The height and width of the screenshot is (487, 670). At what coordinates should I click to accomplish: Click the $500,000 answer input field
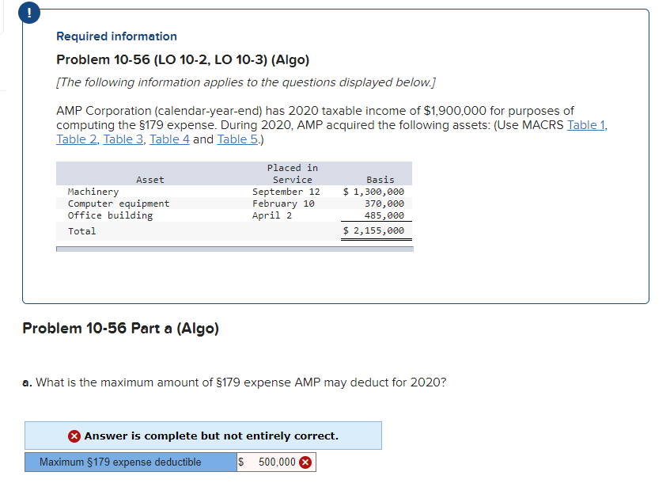tap(273, 461)
